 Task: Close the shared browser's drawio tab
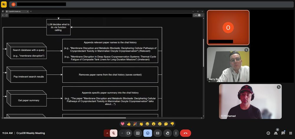pyautogui.click(x=28, y=11)
